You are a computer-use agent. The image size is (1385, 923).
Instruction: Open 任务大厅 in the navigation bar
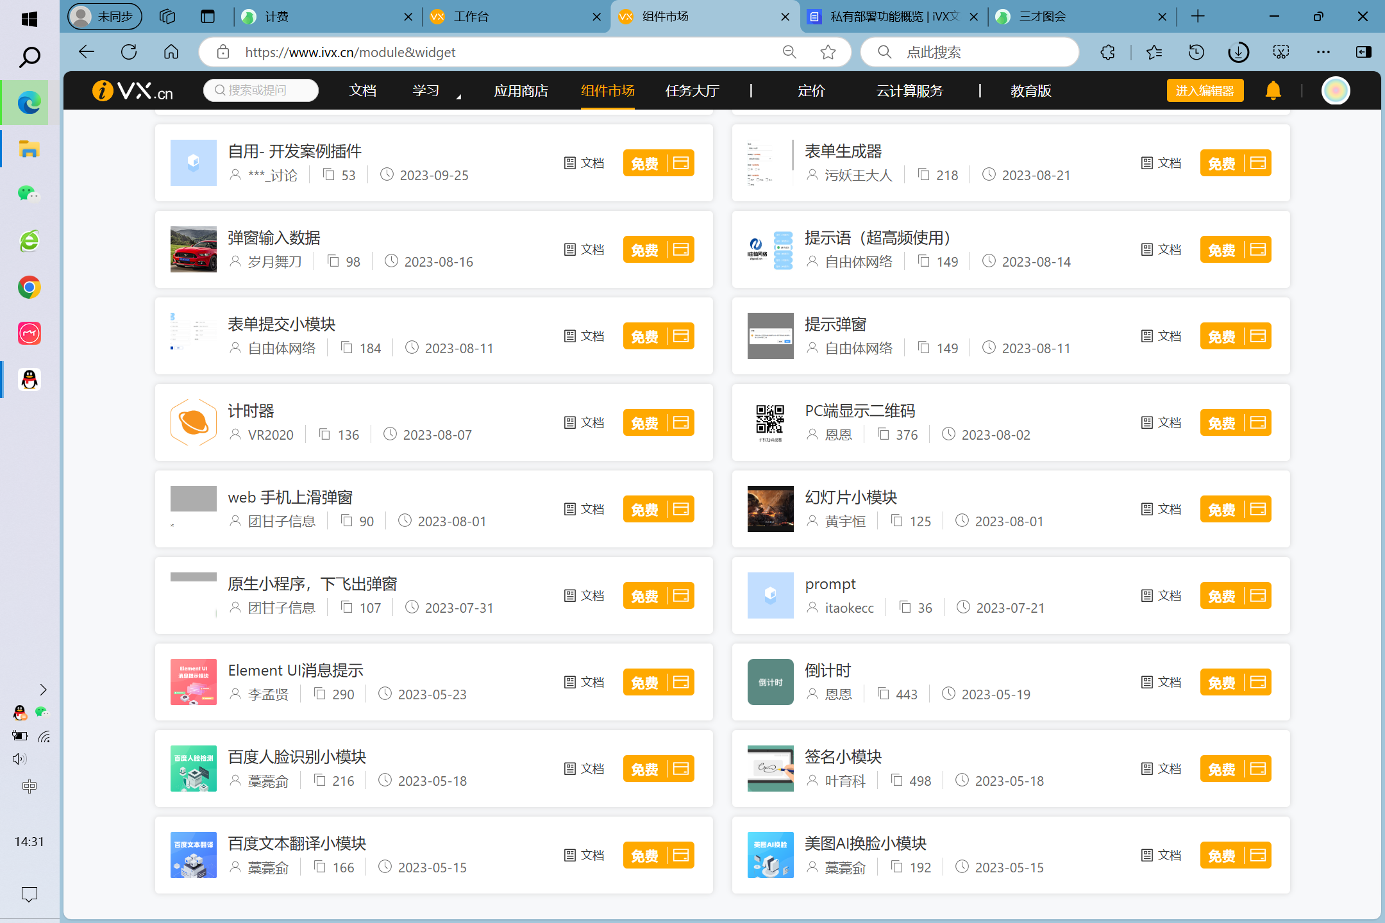(x=692, y=90)
